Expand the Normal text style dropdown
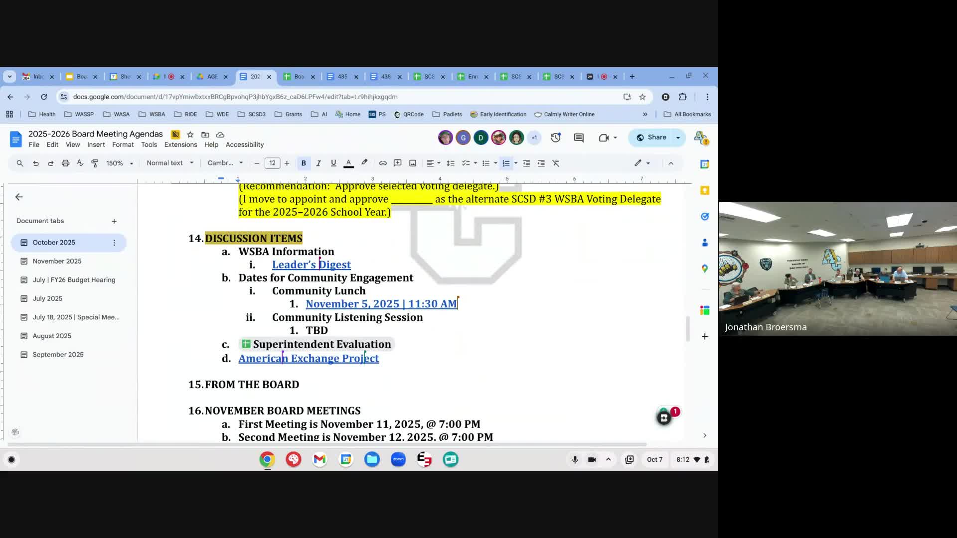 tap(170, 163)
